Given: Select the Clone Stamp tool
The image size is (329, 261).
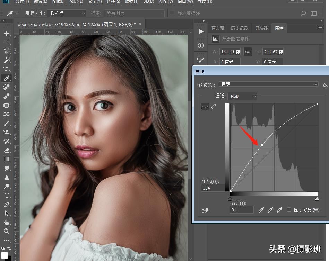Looking at the screenshot, I should [x=7, y=132].
